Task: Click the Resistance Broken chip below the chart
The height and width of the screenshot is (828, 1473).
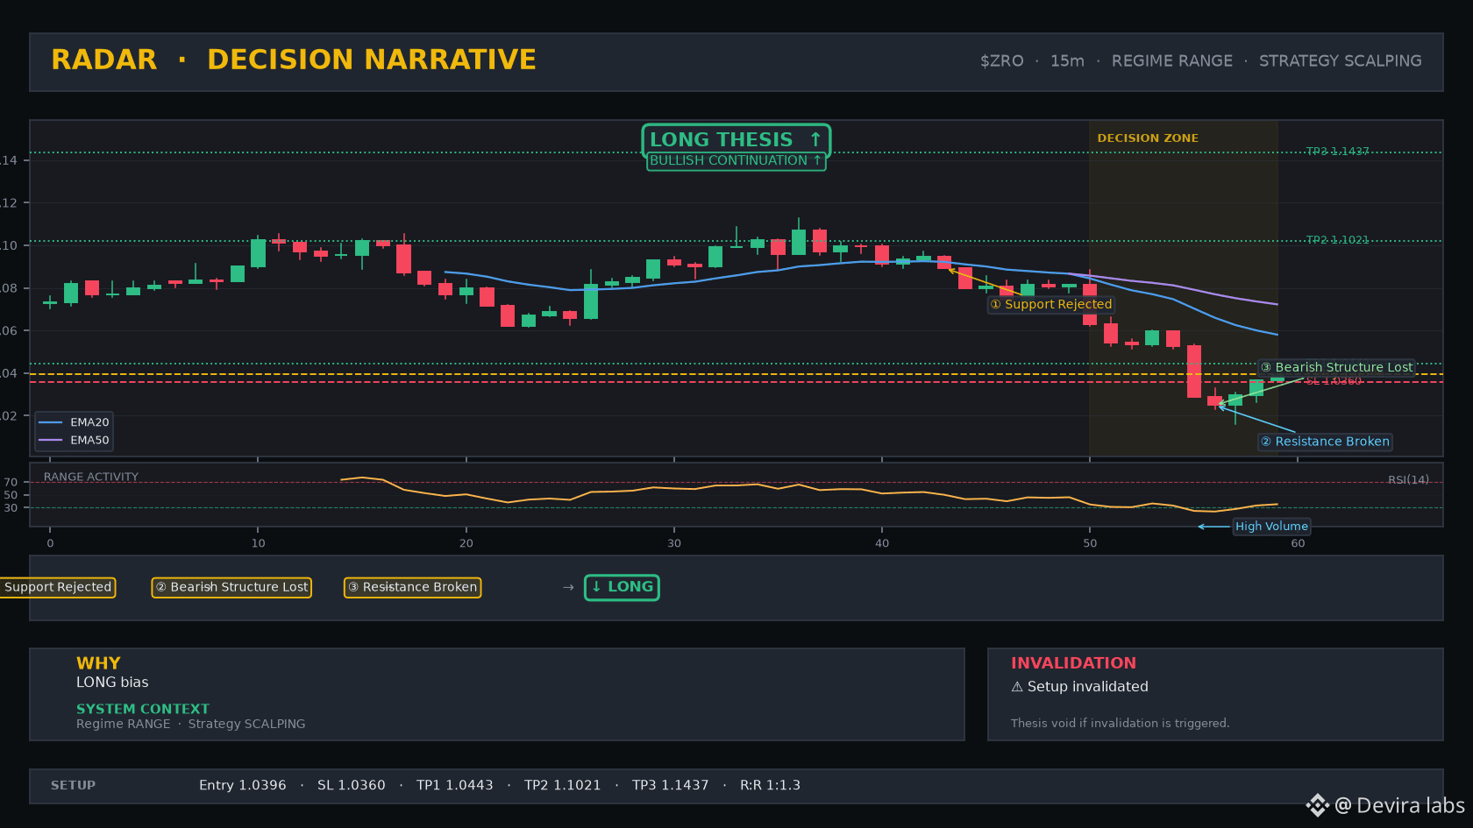Action: (412, 587)
